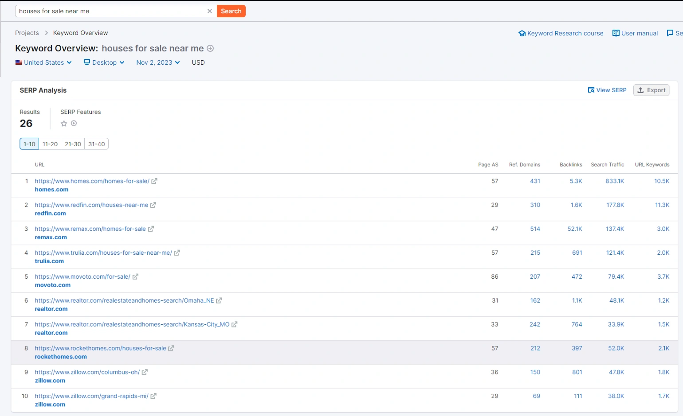The width and height of the screenshot is (683, 416).
Task: Click the URL Keywords column header
Action: [652, 165]
